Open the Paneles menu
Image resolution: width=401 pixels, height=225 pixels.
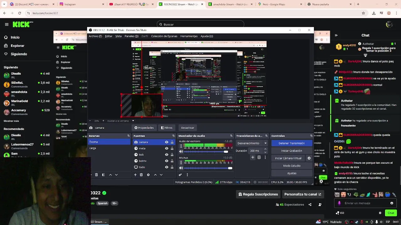132,36
